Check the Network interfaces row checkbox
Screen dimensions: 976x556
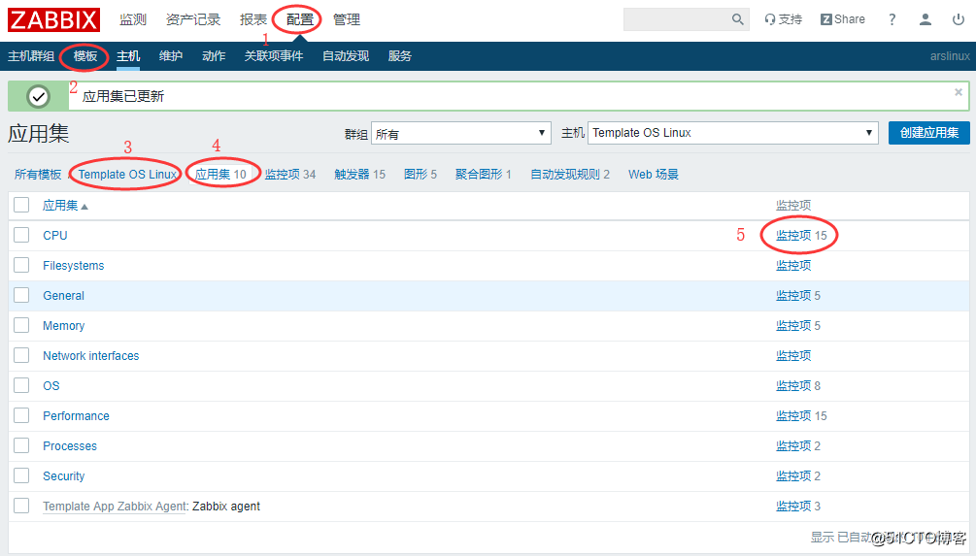tap(21, 355)
